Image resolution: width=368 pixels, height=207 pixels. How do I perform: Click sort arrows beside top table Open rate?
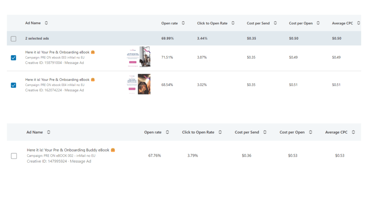[x=183, y=23]
